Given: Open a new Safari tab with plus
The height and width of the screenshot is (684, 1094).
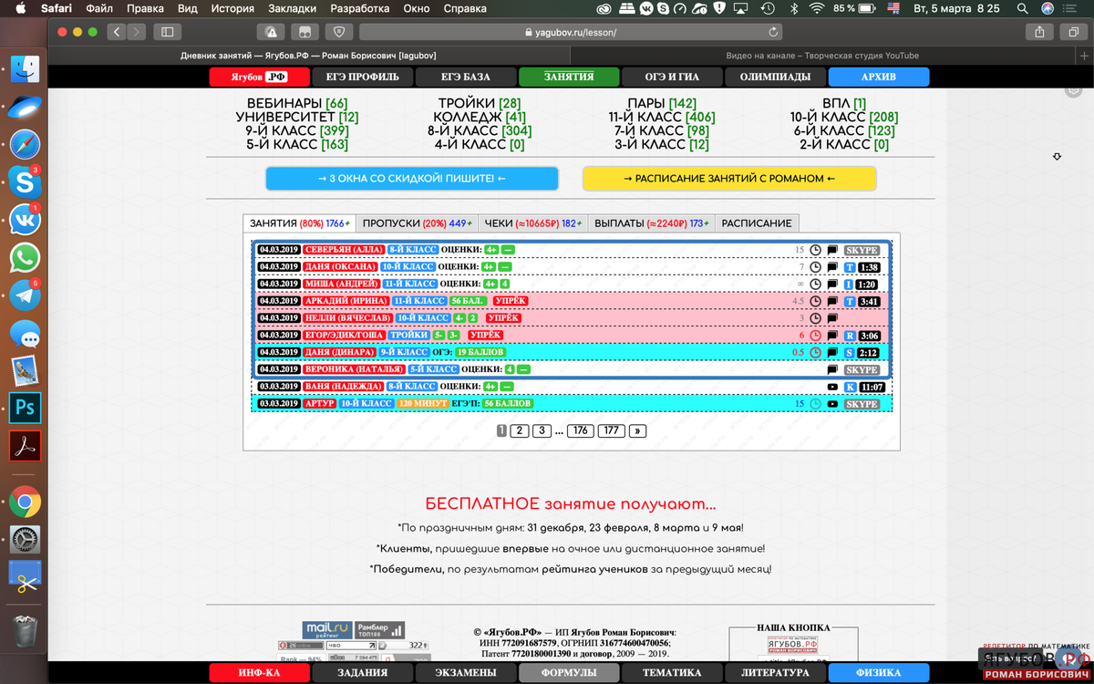Looking at the screenshot, I should coord(1082,56).
